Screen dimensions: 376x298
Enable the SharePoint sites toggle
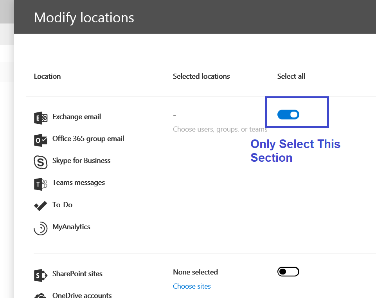pos(288,272)
